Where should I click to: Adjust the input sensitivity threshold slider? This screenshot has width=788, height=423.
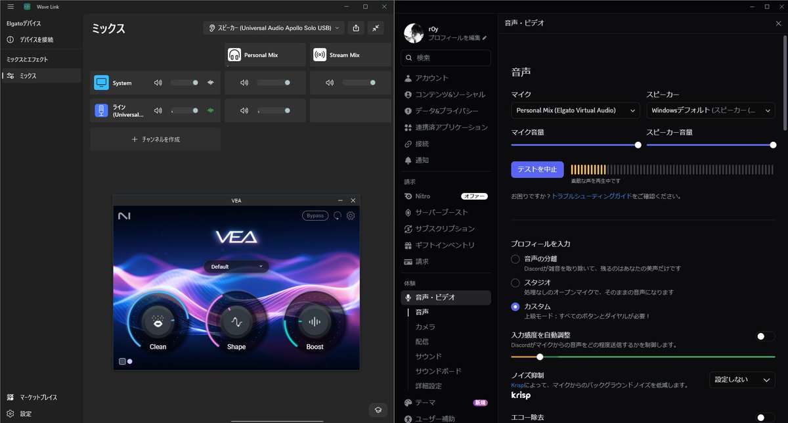pyautogui.click(x=540, y=357)
